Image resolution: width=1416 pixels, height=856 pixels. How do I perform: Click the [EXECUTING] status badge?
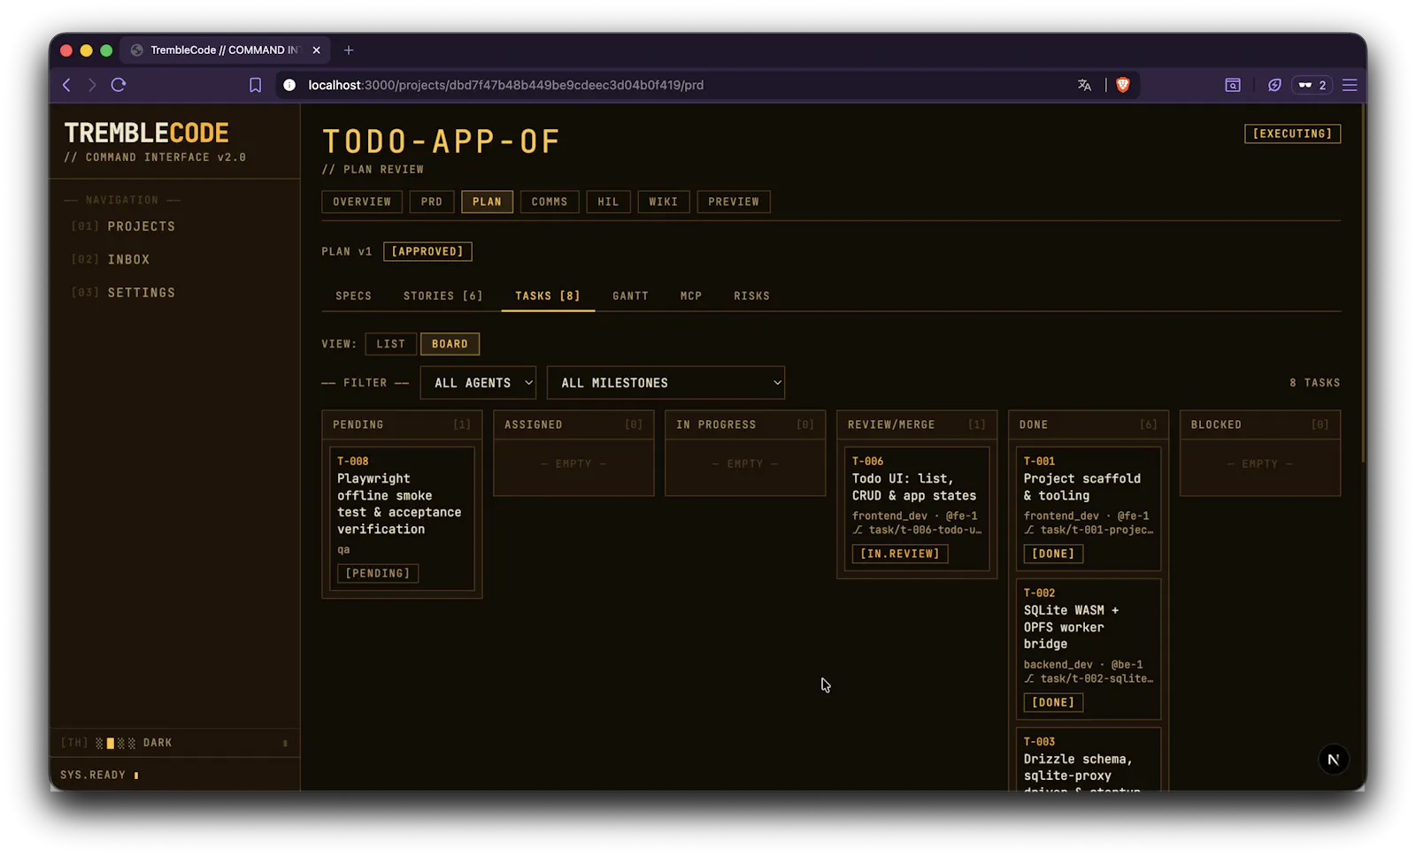coord(1293,134)
